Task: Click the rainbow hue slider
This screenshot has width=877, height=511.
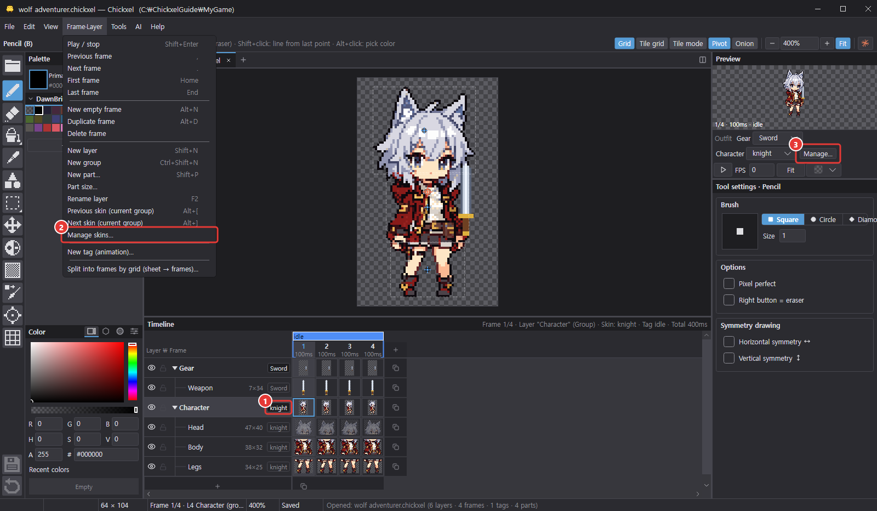Action: click(x=132, y=371)
